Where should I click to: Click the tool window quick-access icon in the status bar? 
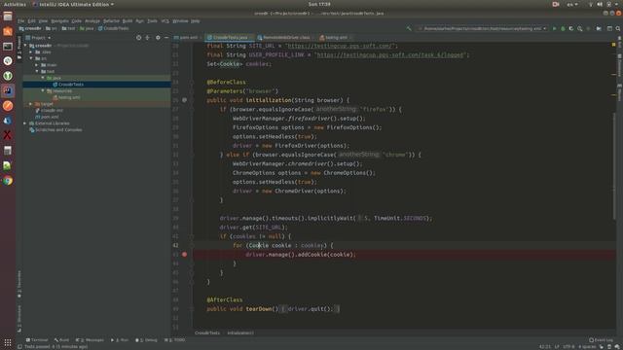(x=19, y=346)
